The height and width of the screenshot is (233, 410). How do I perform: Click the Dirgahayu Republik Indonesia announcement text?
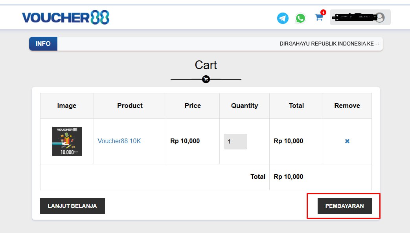click(x=329, y=44)
